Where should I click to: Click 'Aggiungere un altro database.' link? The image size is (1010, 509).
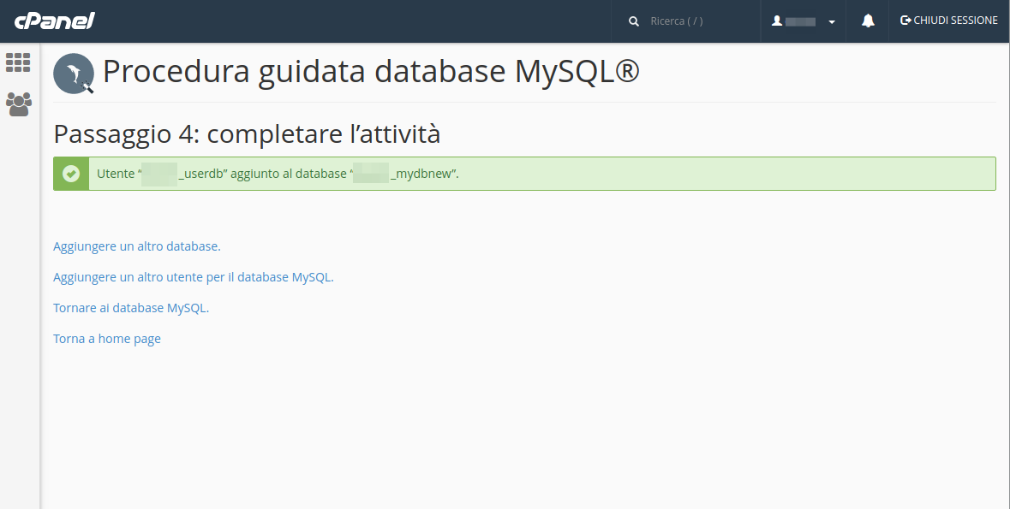pyautogui.click(x=136, y=246)
